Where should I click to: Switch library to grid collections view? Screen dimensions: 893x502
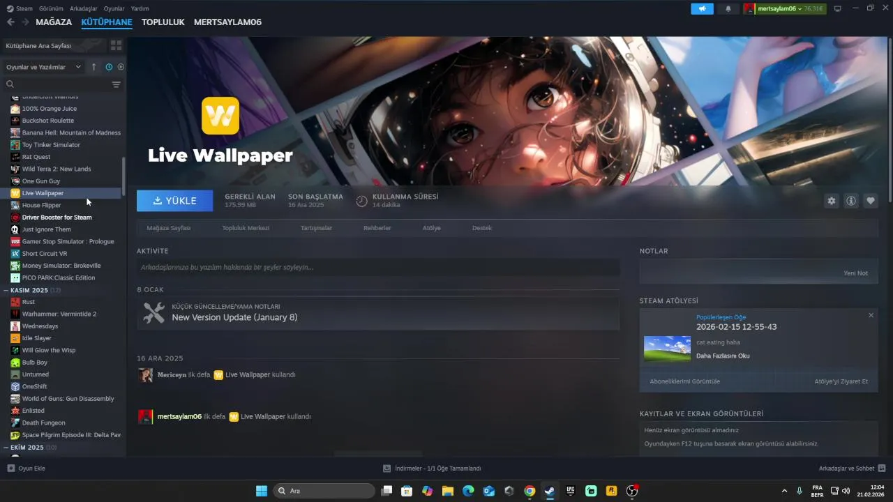click(116, 45)
